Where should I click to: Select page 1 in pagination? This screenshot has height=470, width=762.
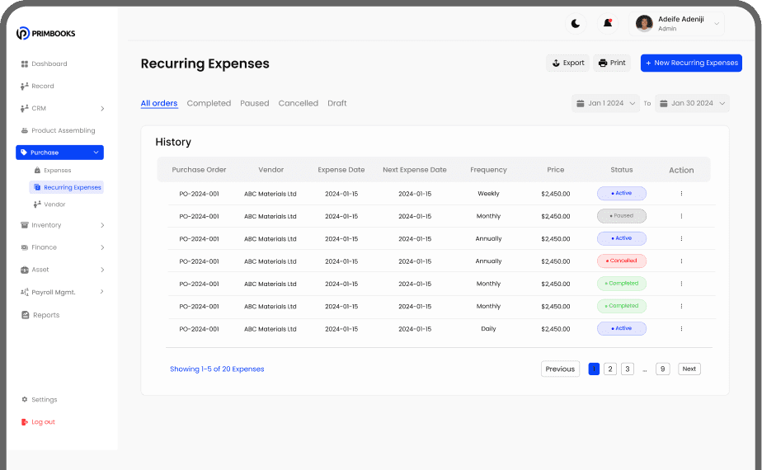click(594, 369)
